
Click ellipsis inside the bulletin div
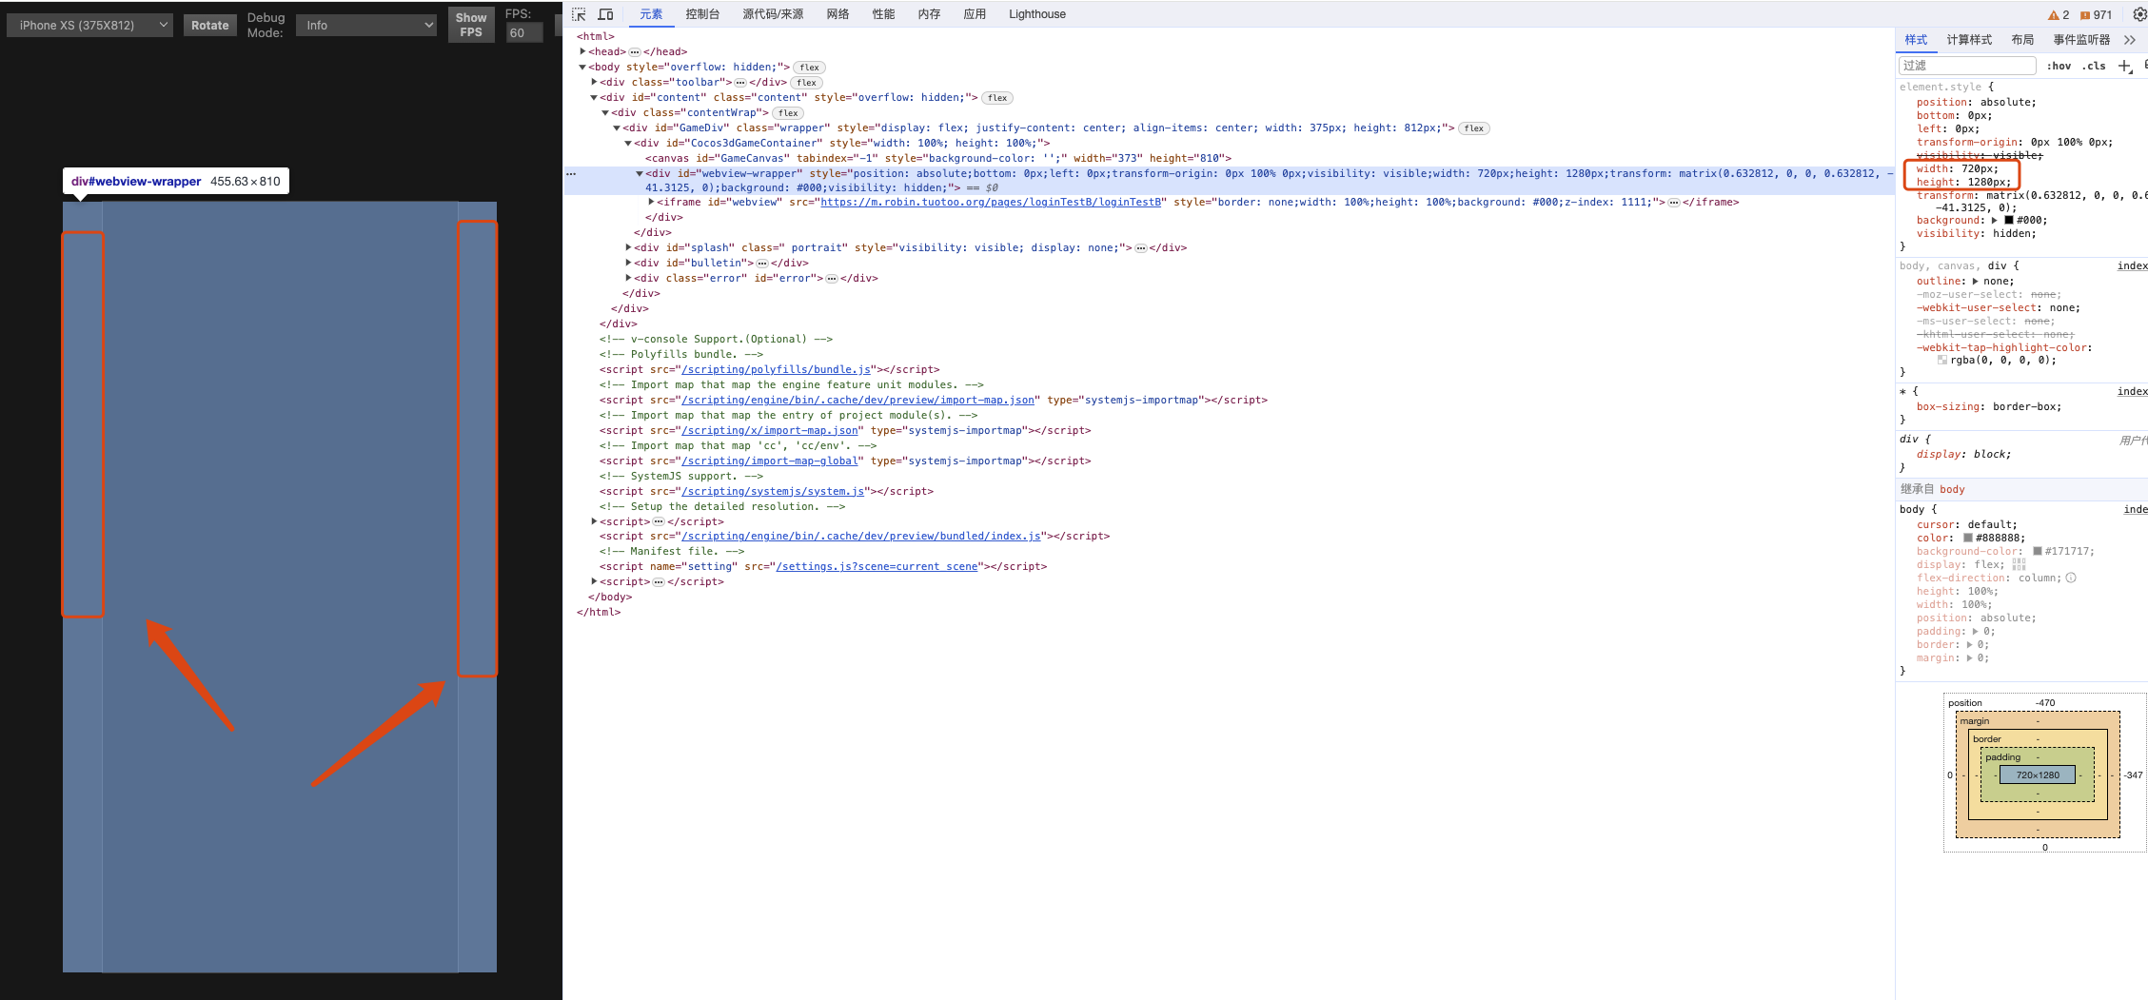[762, 264]
